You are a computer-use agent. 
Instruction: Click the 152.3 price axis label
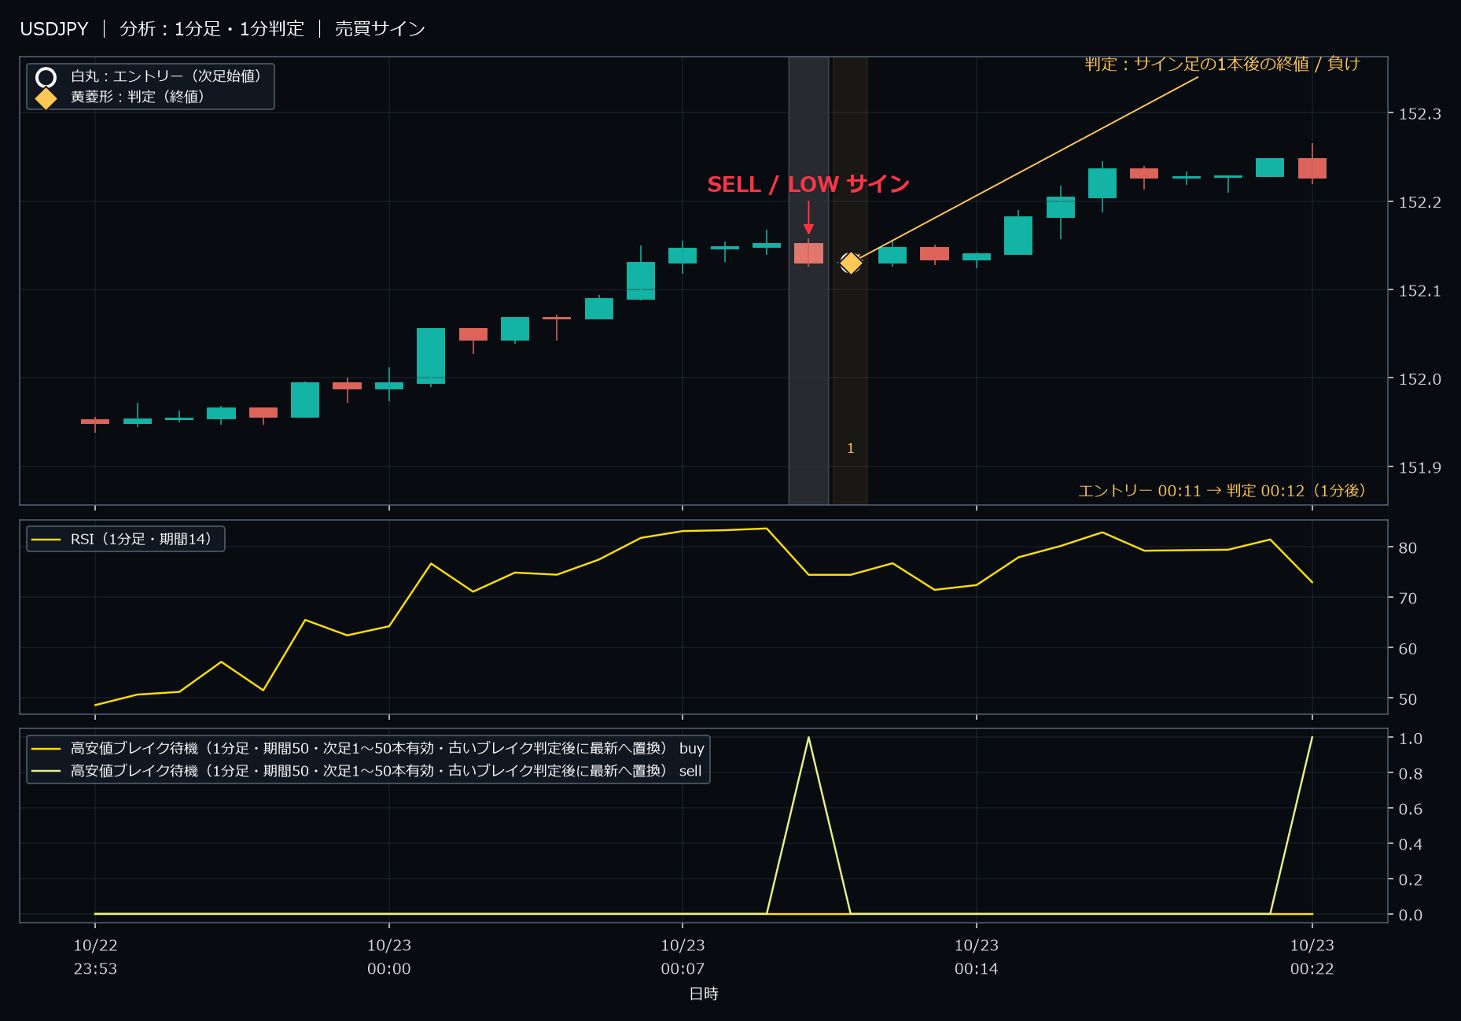[x=1420, y=114]
